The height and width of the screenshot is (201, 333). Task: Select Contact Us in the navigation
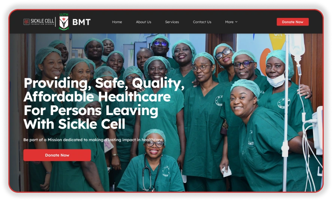coord(202,22)
